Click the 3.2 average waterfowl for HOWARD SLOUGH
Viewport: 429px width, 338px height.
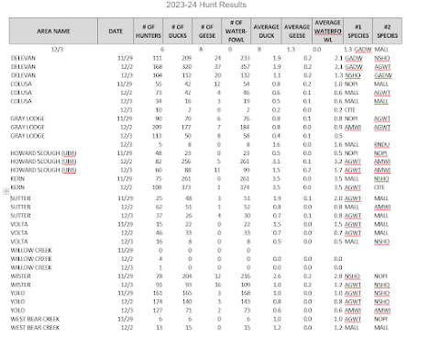338,162
